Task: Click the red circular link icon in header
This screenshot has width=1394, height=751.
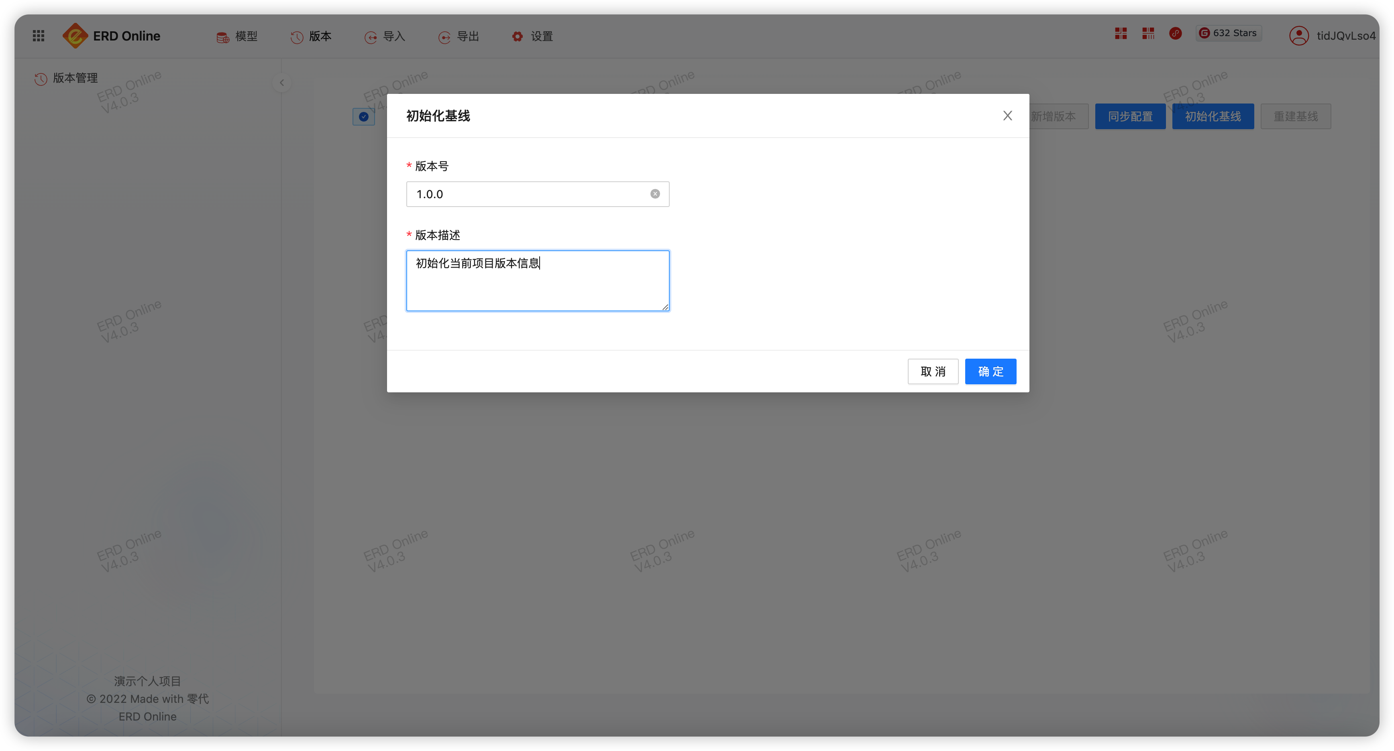Action: [1175, 33]
